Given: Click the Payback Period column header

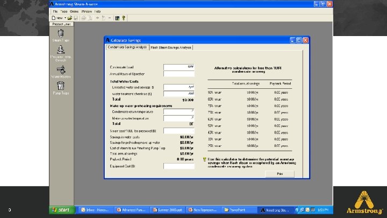Looking at the screenshot, I should click(281, 84).
